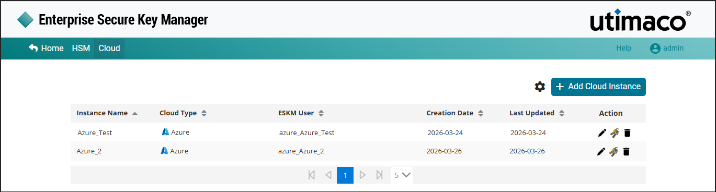Viewport: 716px width, 192px height.
Task: Go to the next page of results
Action: coord(362,175)
